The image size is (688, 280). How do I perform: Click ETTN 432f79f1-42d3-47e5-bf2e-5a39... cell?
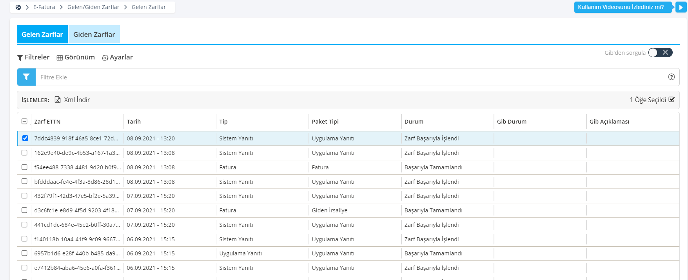click(77, 196)
